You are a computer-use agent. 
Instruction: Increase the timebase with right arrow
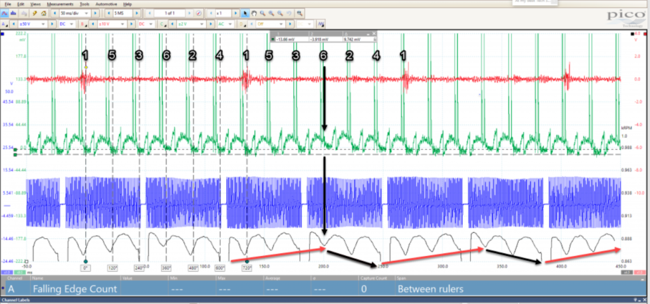(95, 13)
